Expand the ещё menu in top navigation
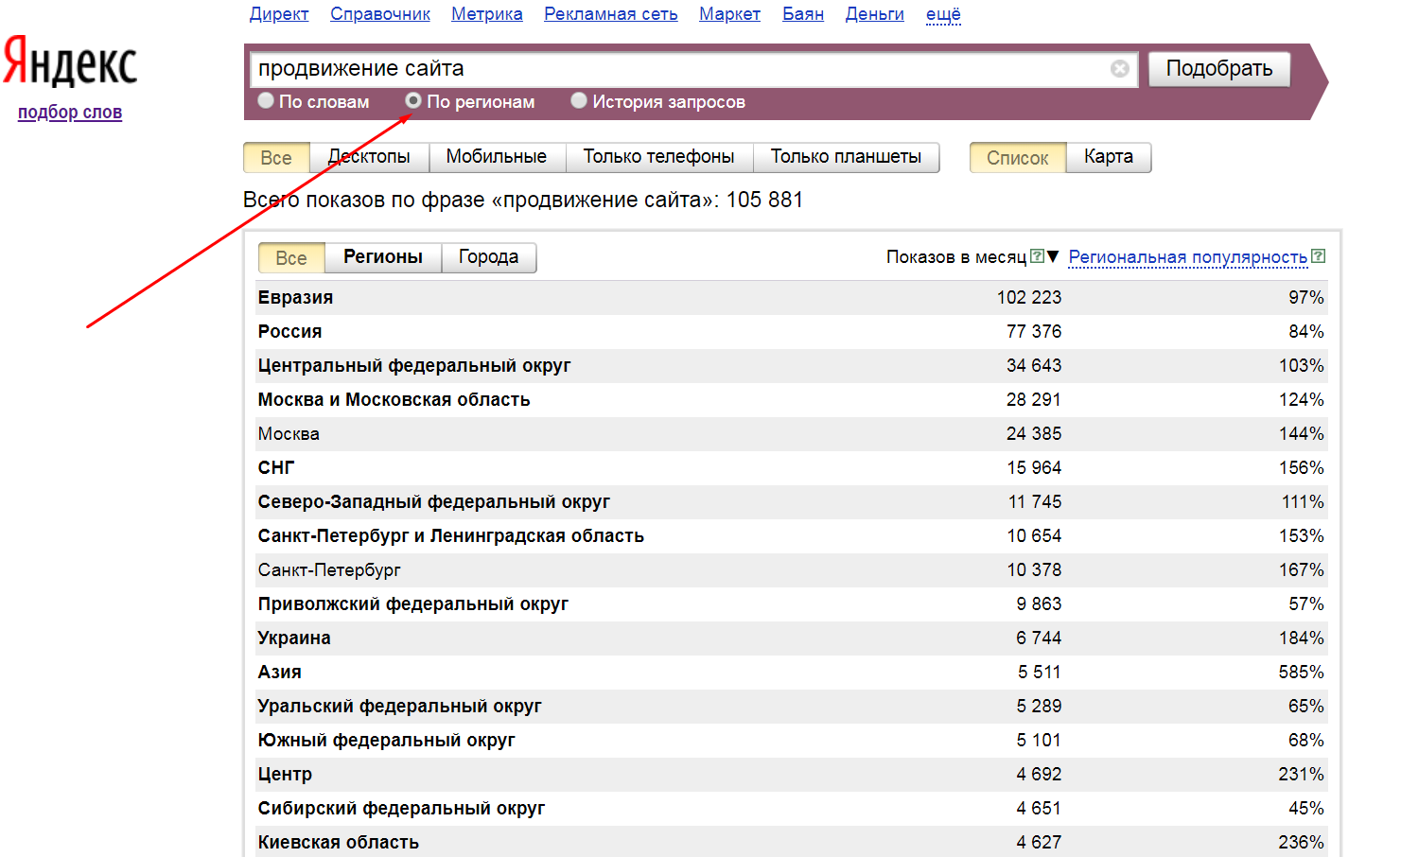Viewport: 1401px width, 857px height. coord(942,14)
